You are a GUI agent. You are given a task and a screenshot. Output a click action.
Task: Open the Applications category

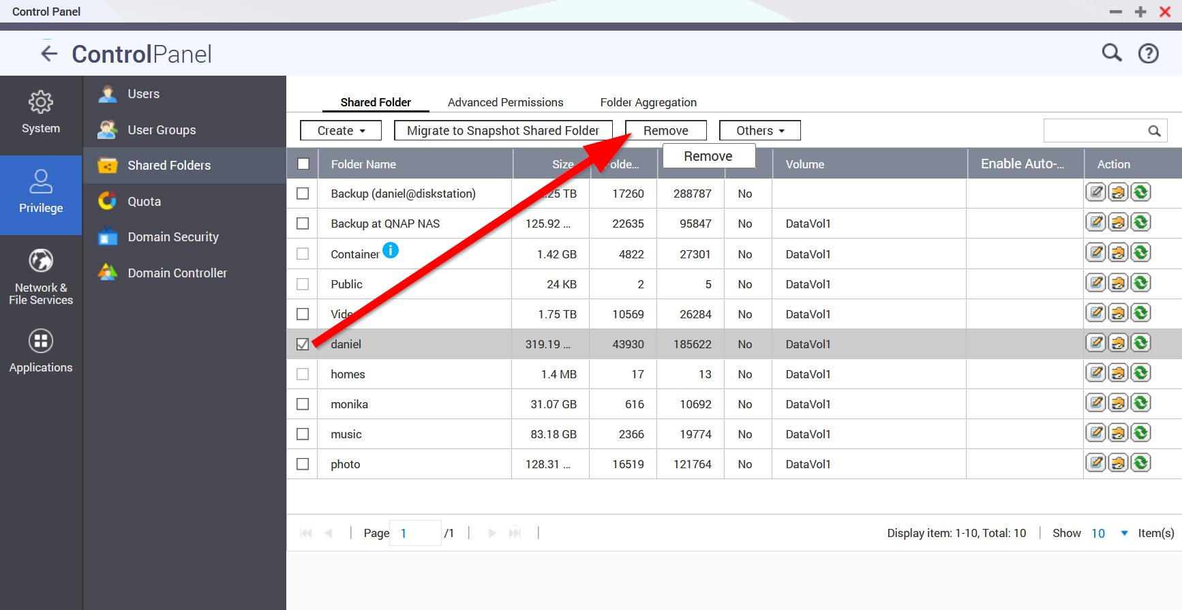[x=41, y=351]
